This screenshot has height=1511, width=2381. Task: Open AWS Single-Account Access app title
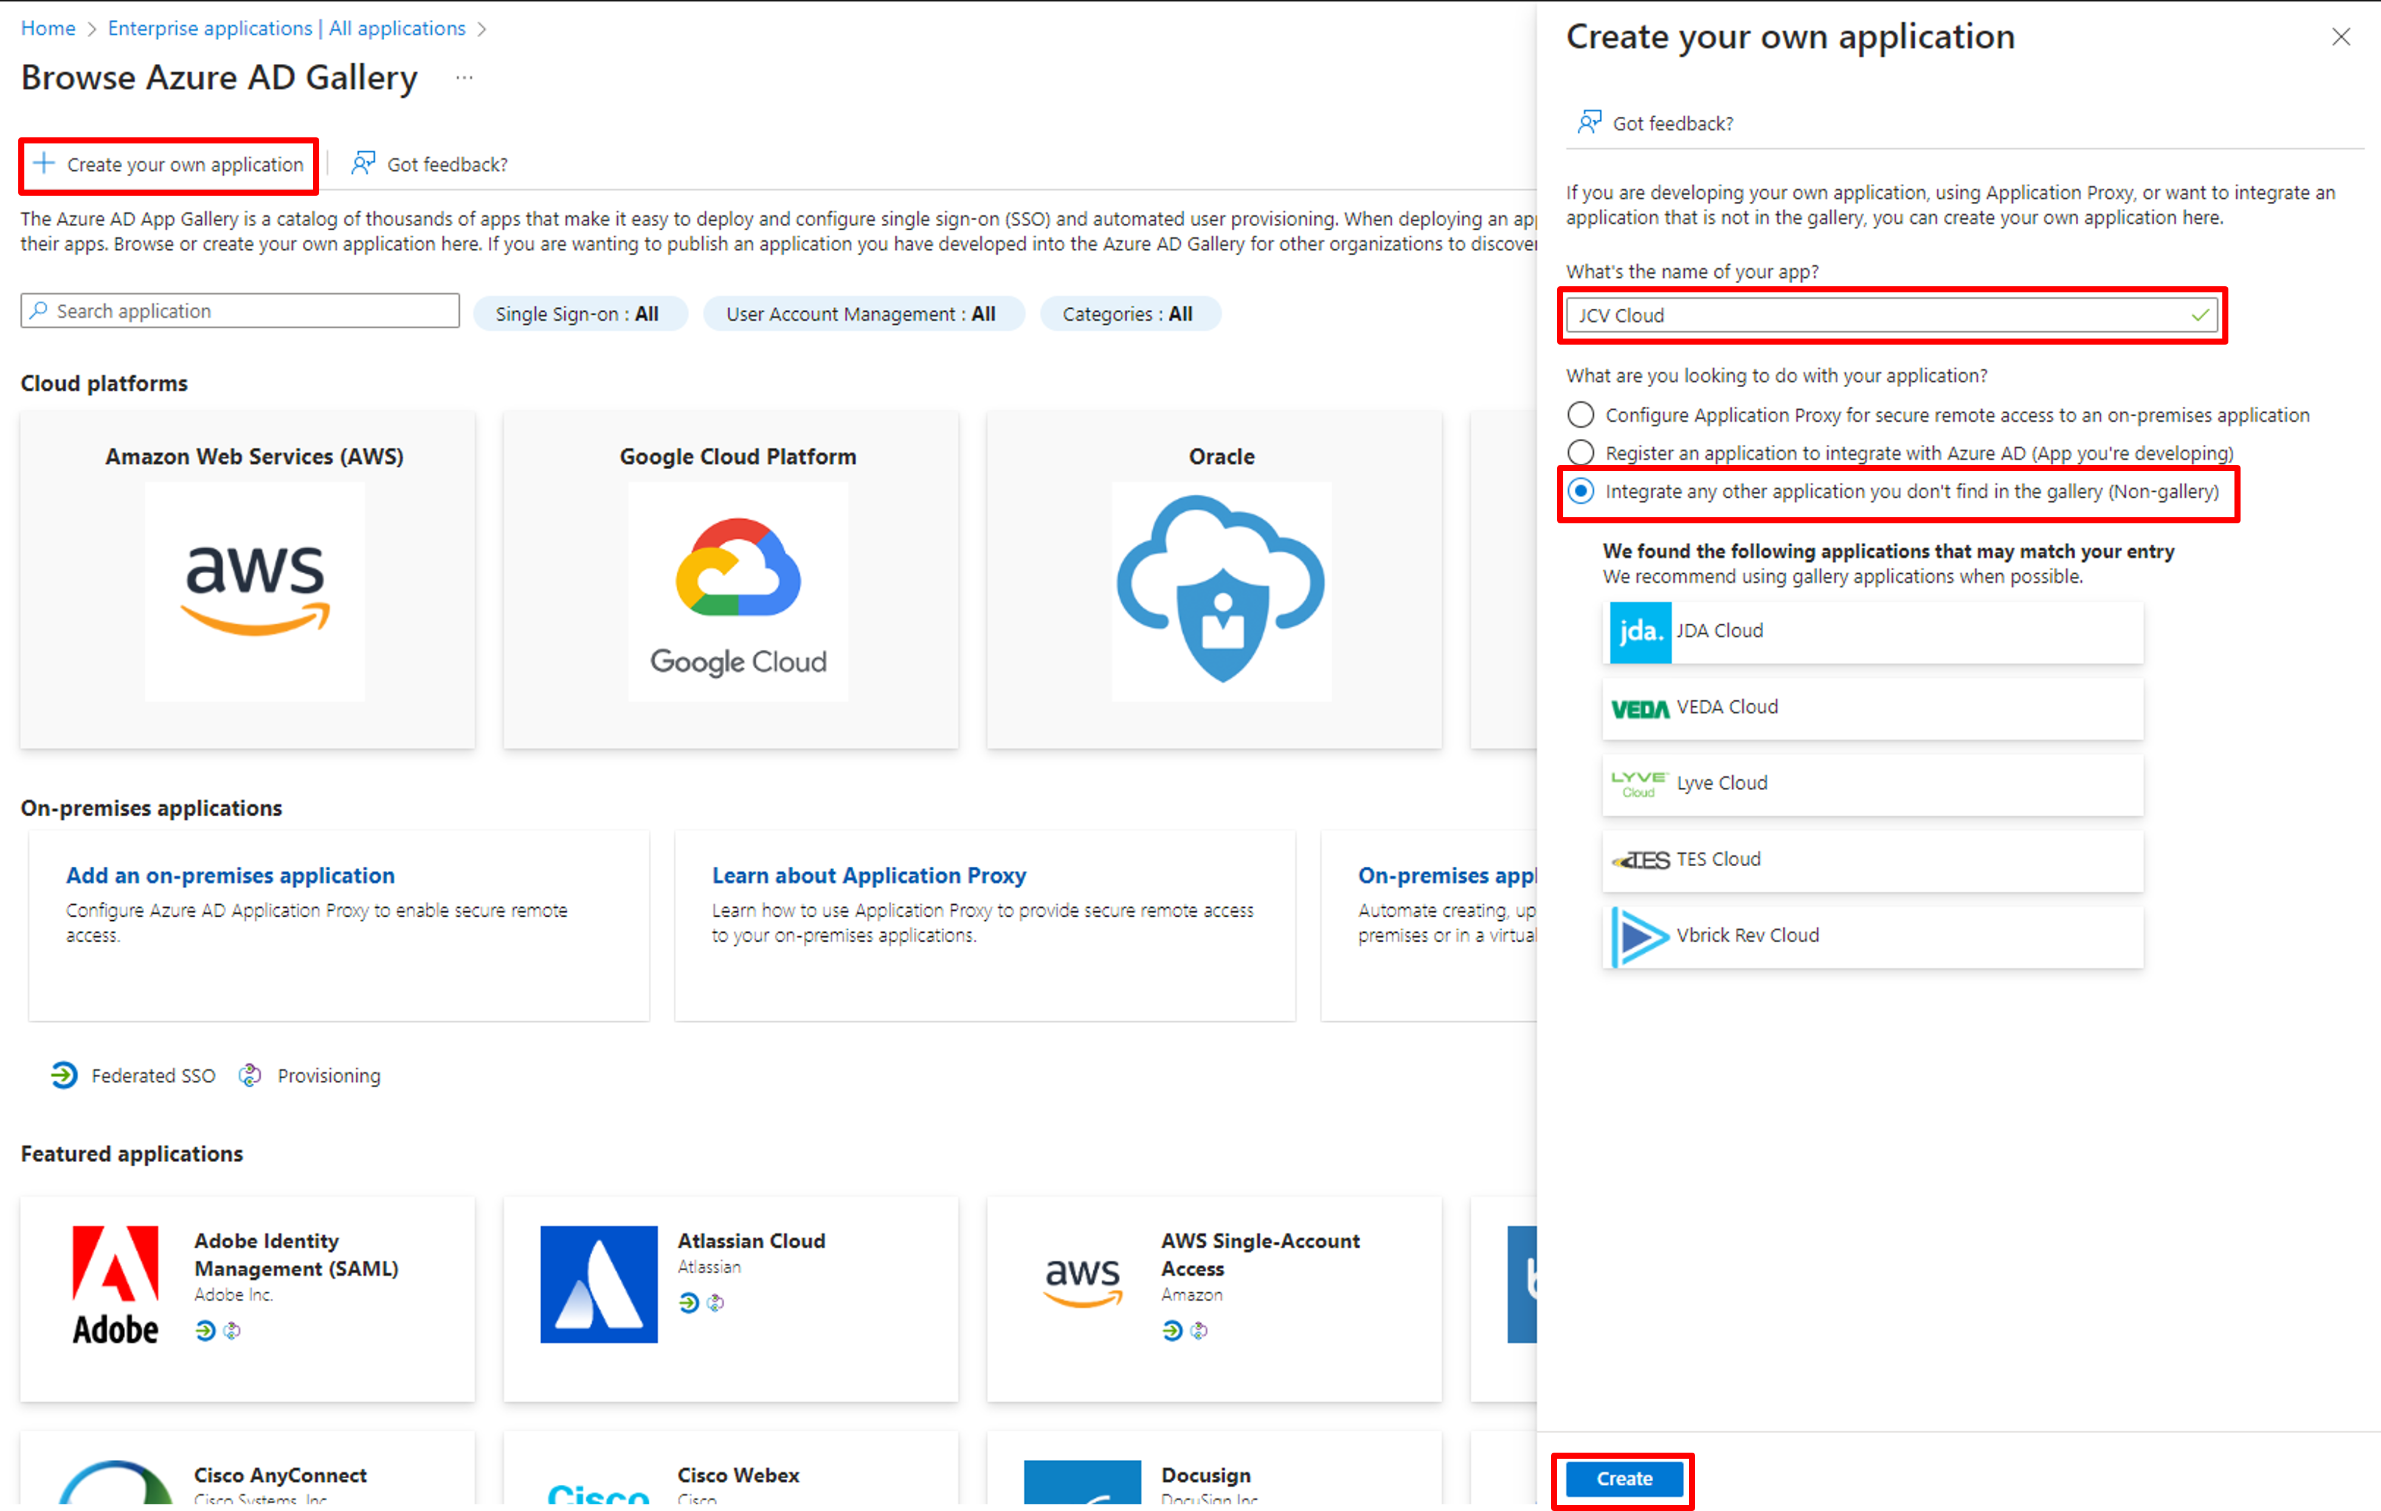pos(1260,1254)
